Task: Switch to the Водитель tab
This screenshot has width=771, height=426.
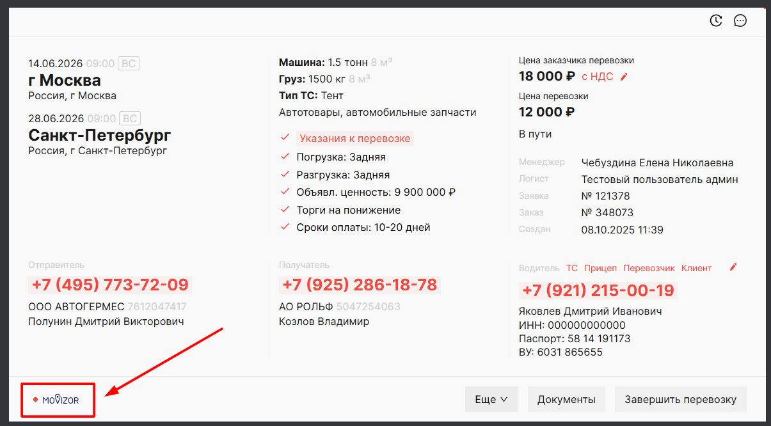Action: pos(539,268)
